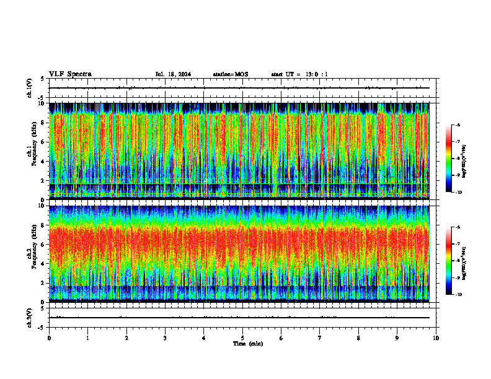This screenshot has height=379, width=491.
Task: Click the ch.2 frequency tick label "8"
Action: coord(43,225)
